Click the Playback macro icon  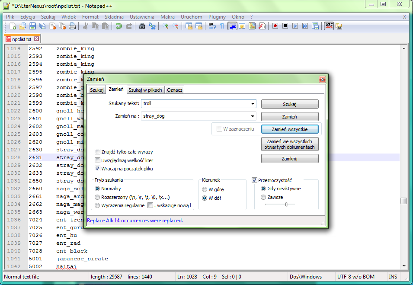tap(295, 26)
